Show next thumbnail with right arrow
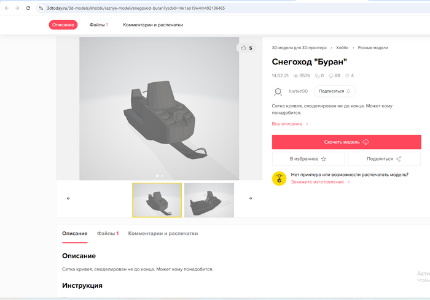Viewport: 430px width, 300px height. [x=250, y=198]
